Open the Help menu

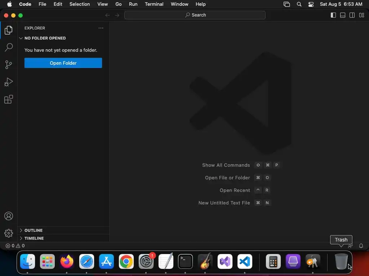pyautogui.click(x=200, y=4)
